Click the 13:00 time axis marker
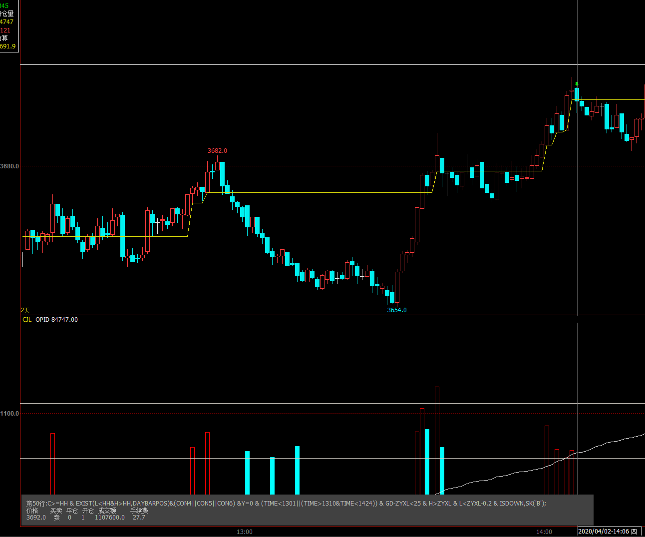This screenshot has width=645, height=537. coord(244,532)
